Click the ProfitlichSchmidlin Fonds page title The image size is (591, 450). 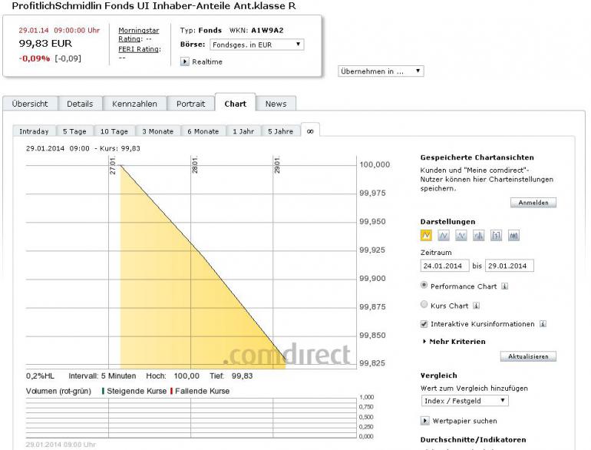coord(154,5)
